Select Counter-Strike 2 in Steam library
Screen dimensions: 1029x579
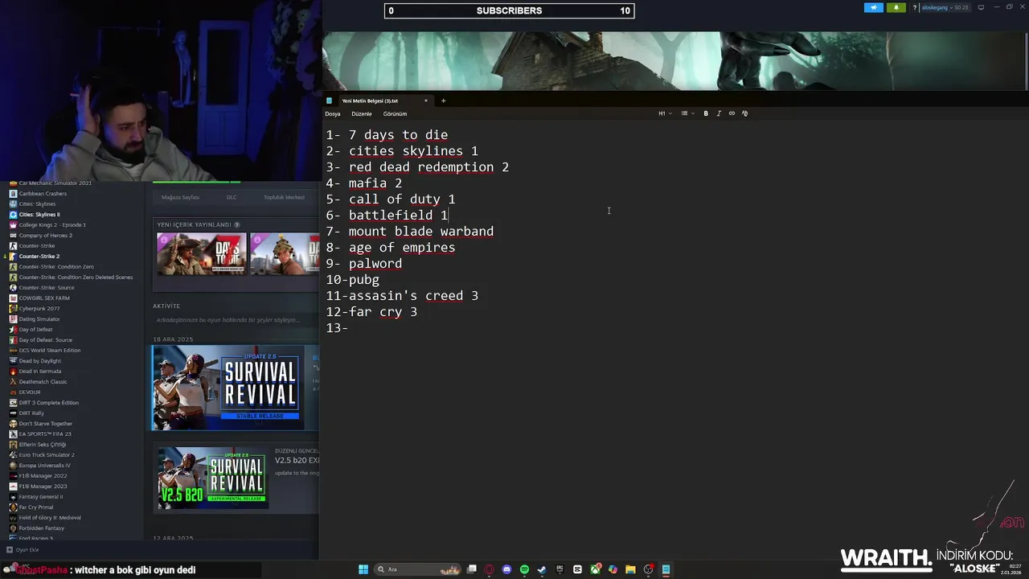(x=39, y=257)
